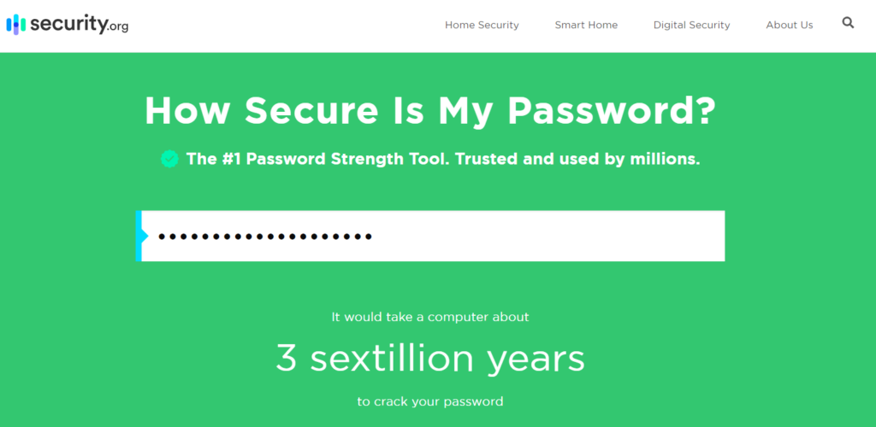Click the "How Secure Is My Password?" heading
Screen dimensions: 876x427
[429, 112]
